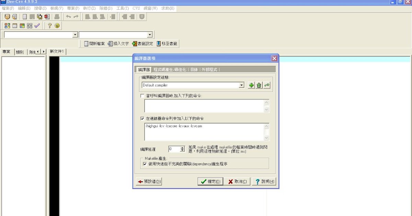Image resolution: width=412 pixels, height=216 pixels.
Task: Click the greyed-out Print icon
Action: point(57,16)
